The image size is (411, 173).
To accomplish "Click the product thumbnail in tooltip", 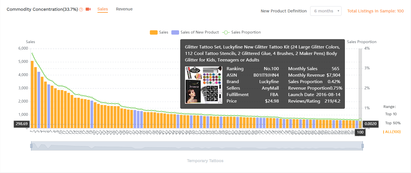I will point(203,85).
